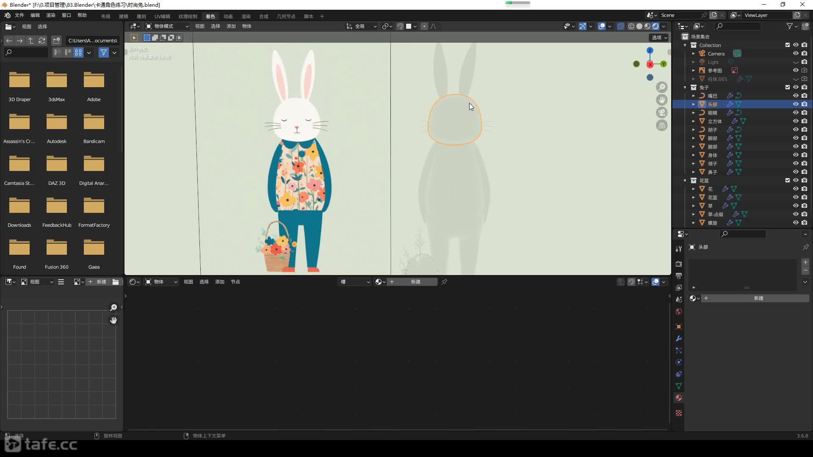Image resolution: width=813 pixels, height=457 pixels.
Task: Open the Modifier wrench properties tab
Action: [x=679, y=339]
